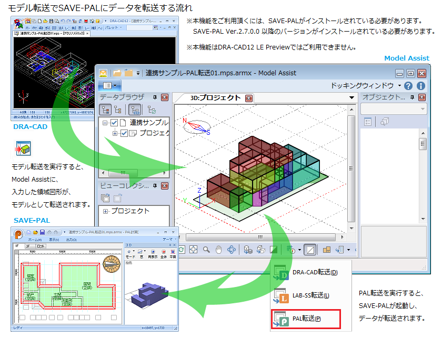
Task: Expand プロジェクト in ビューコレクション
Action: 105,211
